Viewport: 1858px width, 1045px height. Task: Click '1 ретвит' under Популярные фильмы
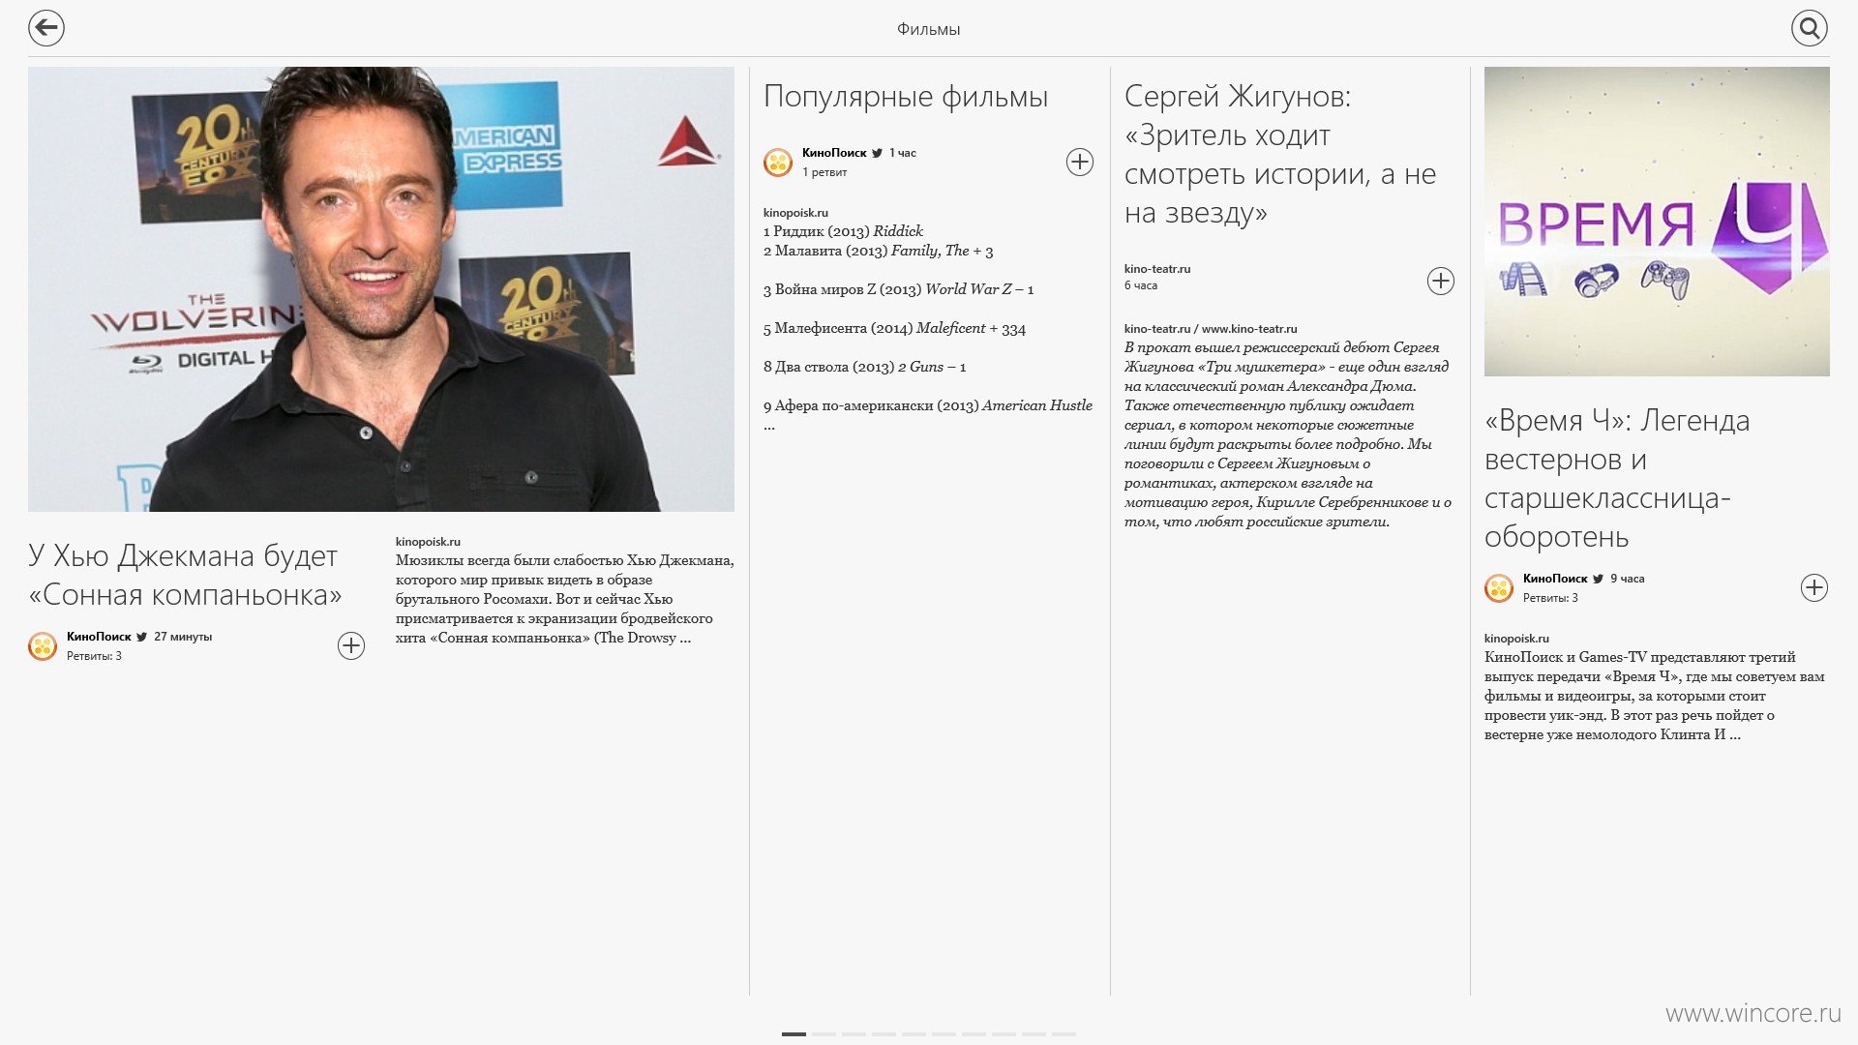824,172
